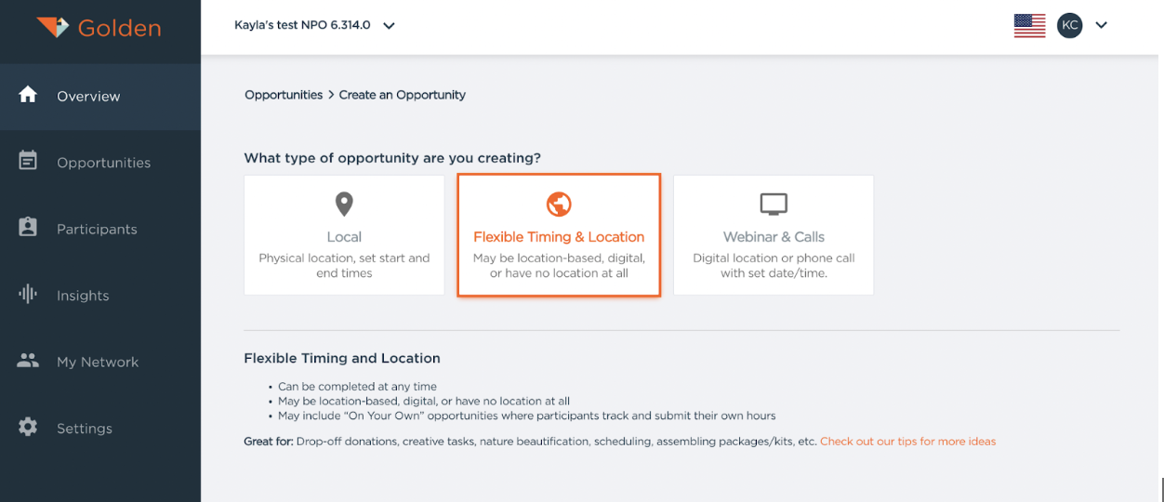Click the Opportunities calendar icon
The width and height of the screenshot is (1164, 502).
tap(28, 161)
